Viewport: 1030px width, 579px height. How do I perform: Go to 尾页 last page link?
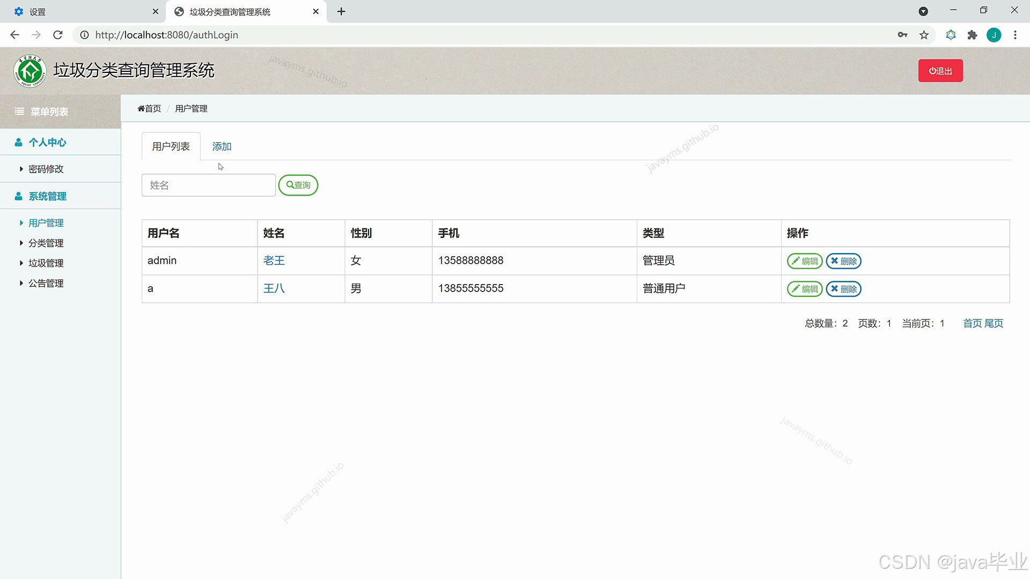point(994,323)
